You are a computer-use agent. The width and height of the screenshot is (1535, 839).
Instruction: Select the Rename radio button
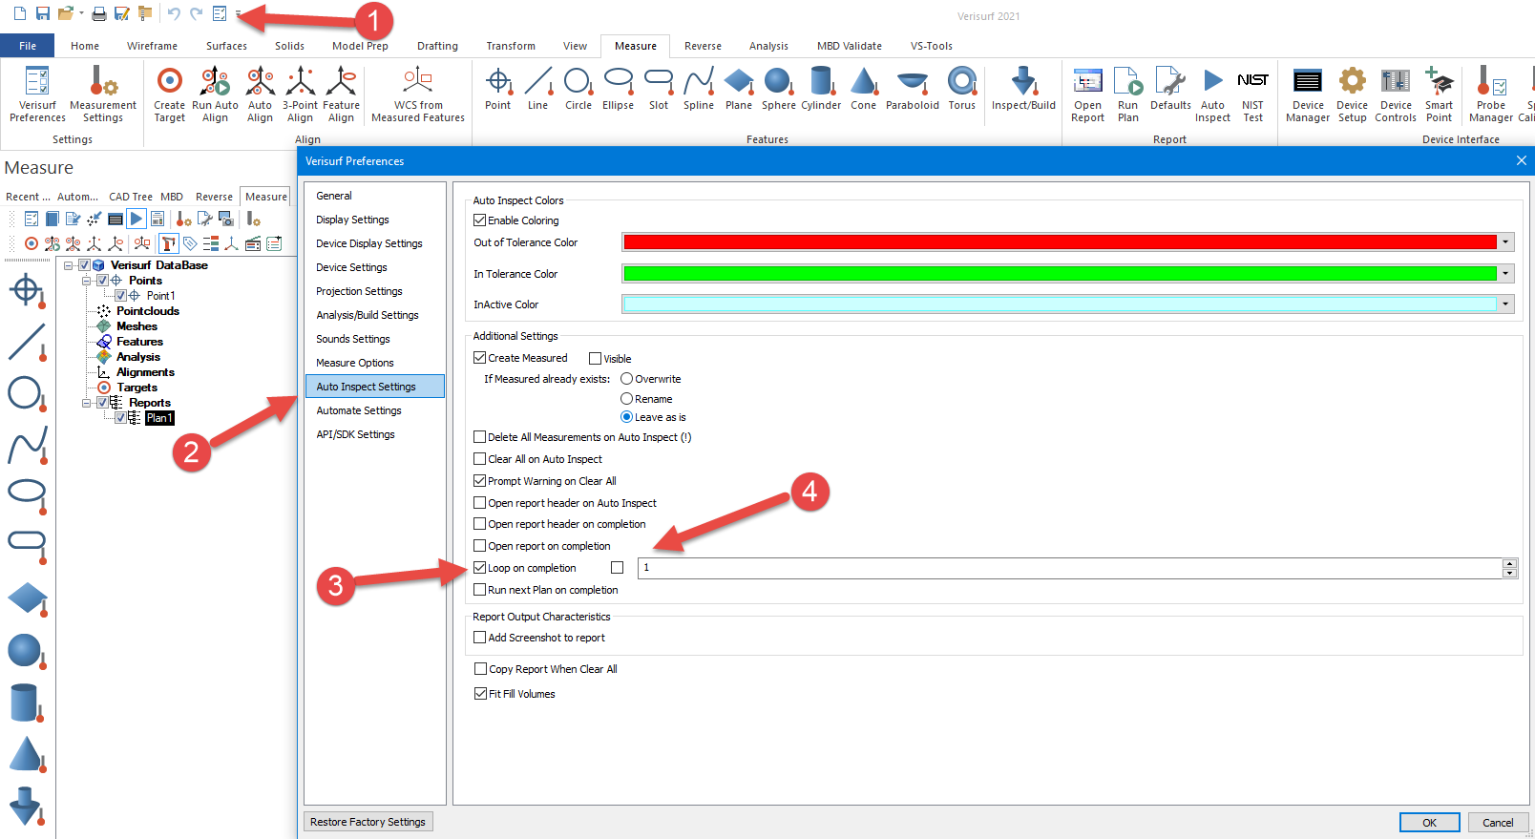627,399
